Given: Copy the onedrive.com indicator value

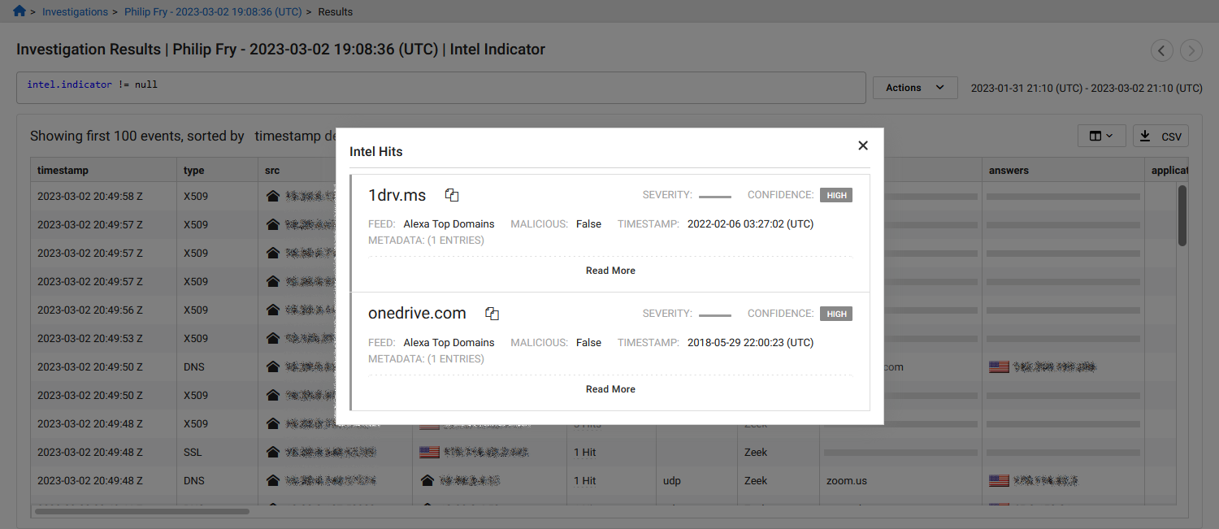Looking at the screenshot, I should 492,312.
